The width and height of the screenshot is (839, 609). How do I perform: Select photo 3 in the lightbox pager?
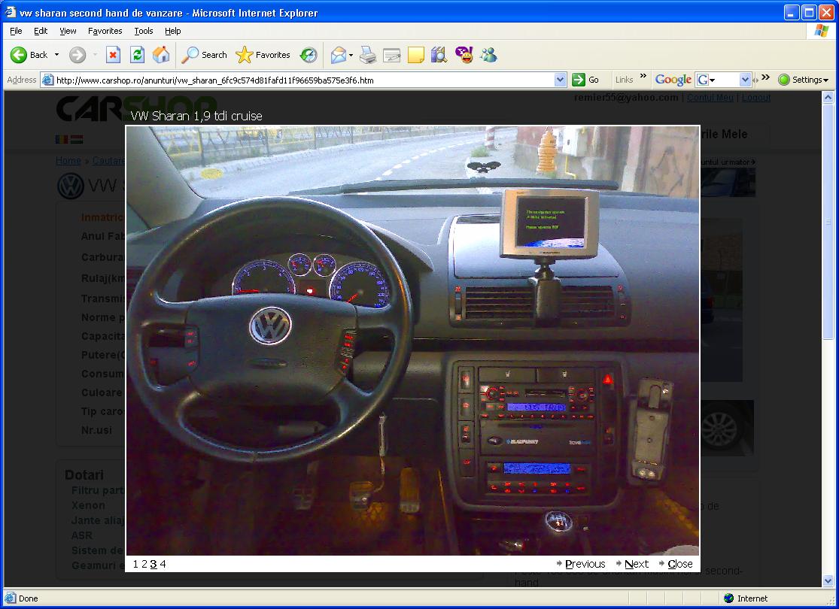(154, 564)
